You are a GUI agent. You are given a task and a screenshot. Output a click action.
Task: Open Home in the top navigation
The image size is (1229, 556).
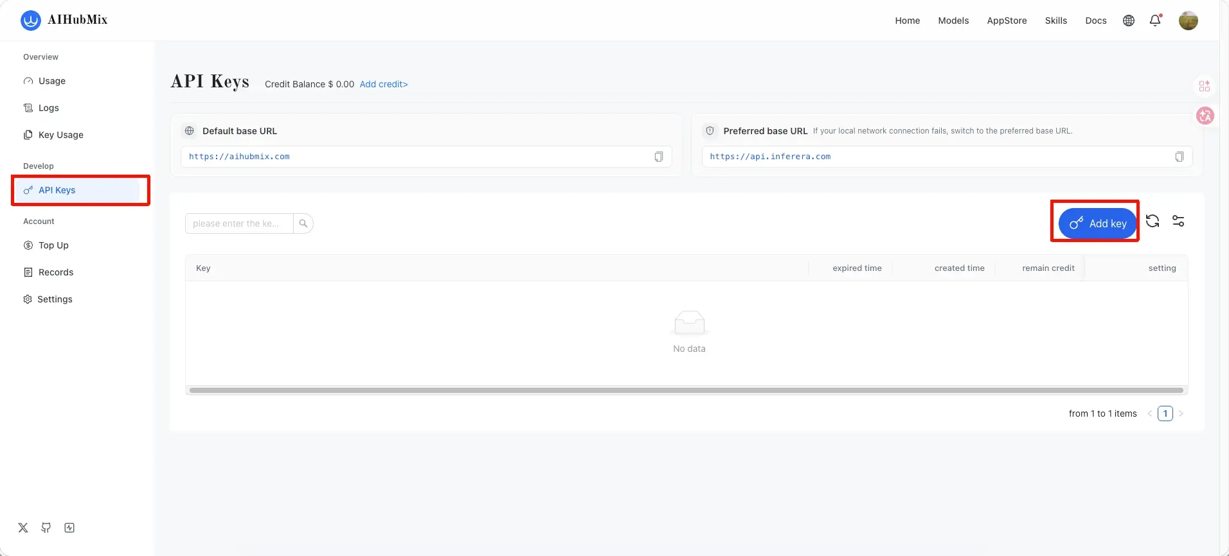(908, 21)
